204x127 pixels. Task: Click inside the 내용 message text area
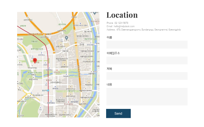pyautogui.click(x=147, y=97)
